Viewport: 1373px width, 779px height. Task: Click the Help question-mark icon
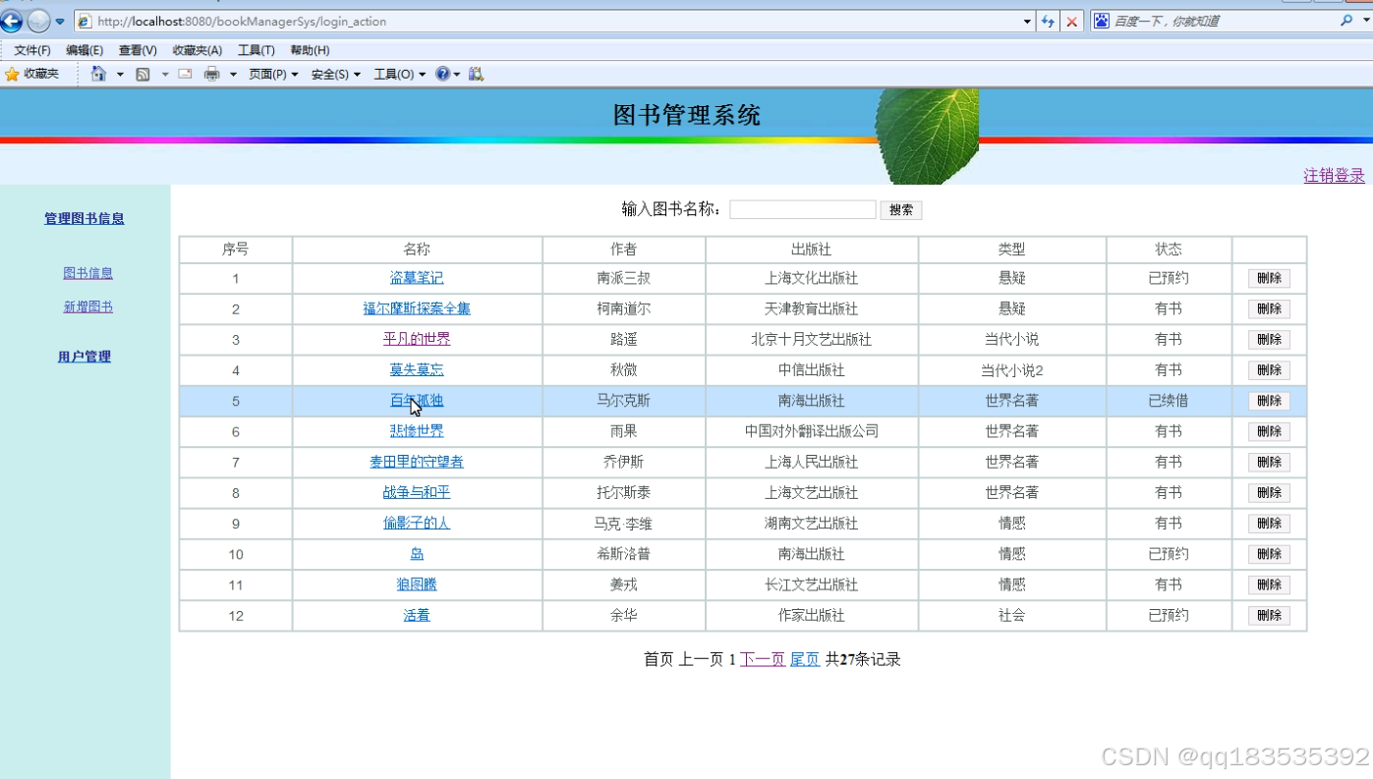(442, 74)
